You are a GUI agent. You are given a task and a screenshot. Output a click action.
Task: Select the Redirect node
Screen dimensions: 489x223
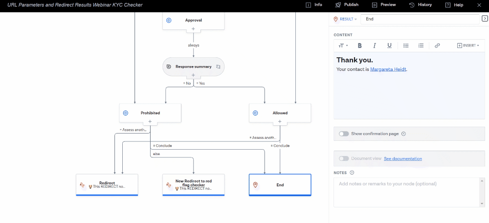pyautogui.click(x=107, y=185)
